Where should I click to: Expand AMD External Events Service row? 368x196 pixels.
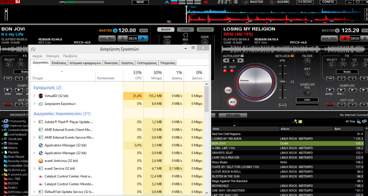click(x=34, y=138)
